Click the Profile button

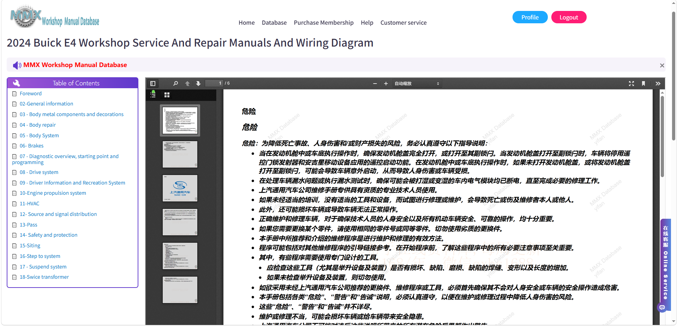(x=530, y=17)
